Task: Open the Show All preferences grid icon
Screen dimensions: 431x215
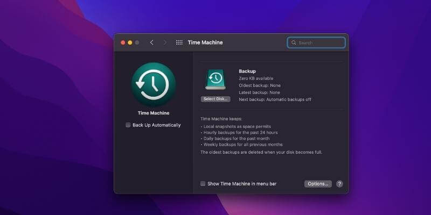Action: 179,42
